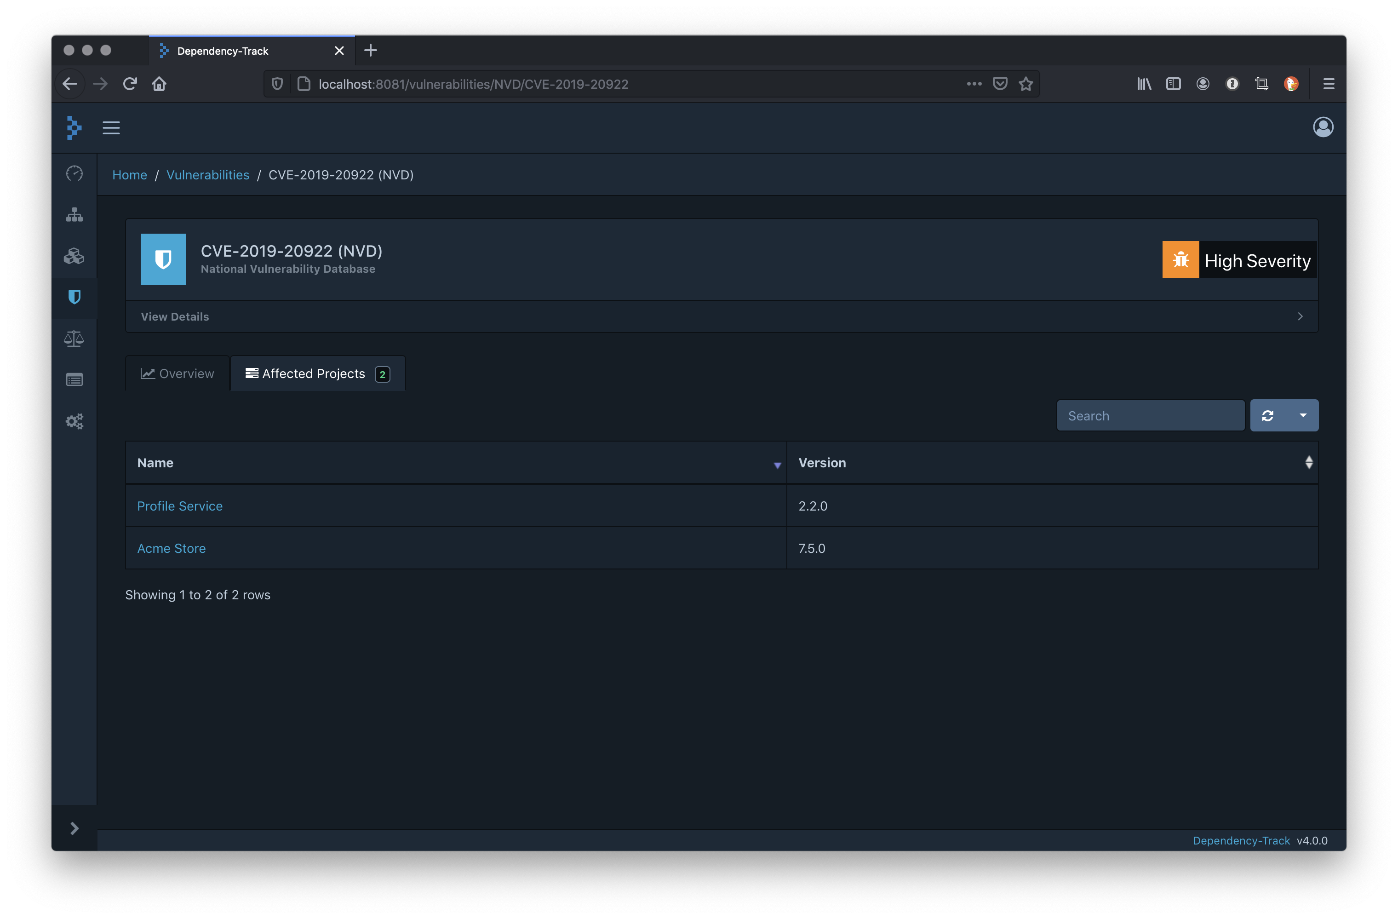Click the refresh/sync button
Image resolution: width=1398 pixels, height=919 pixels.
1268,415
